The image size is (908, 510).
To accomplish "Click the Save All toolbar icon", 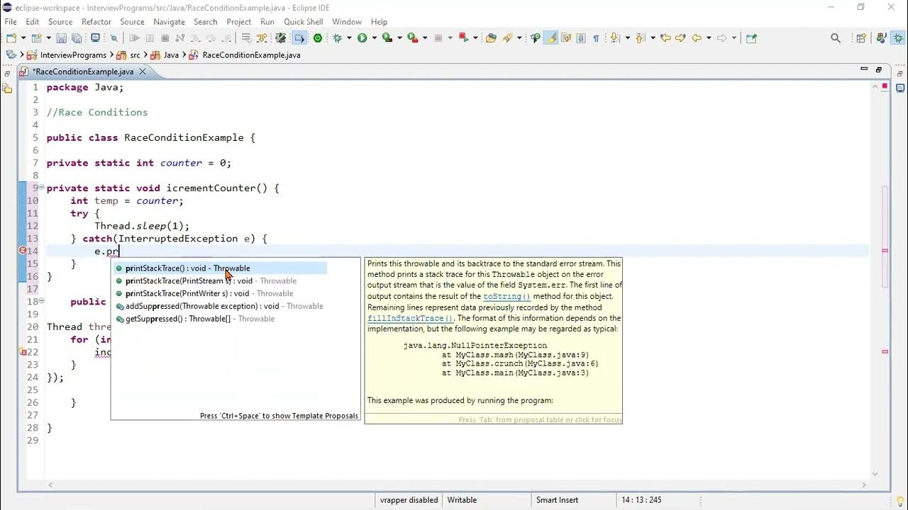I will (75, 38).
